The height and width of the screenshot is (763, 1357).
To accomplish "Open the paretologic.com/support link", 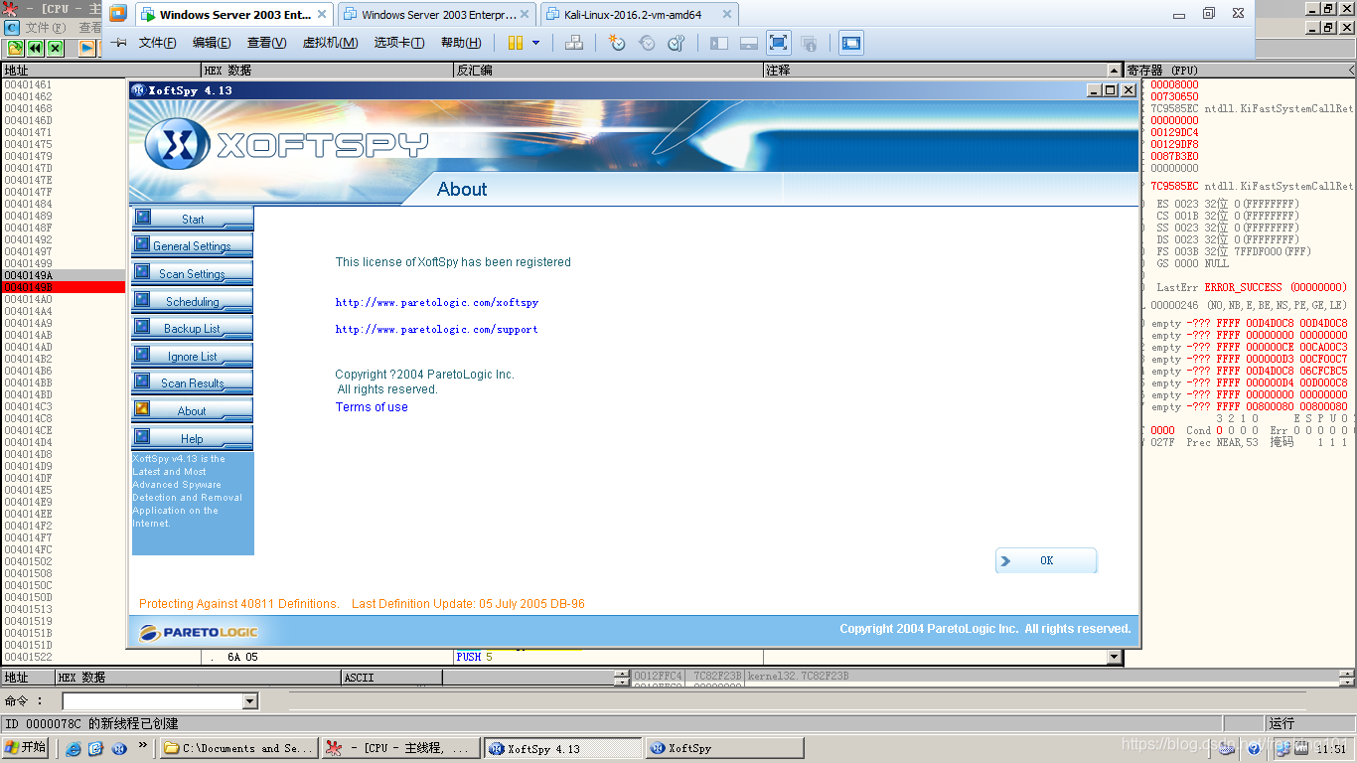I will click(x=436, y=329).
